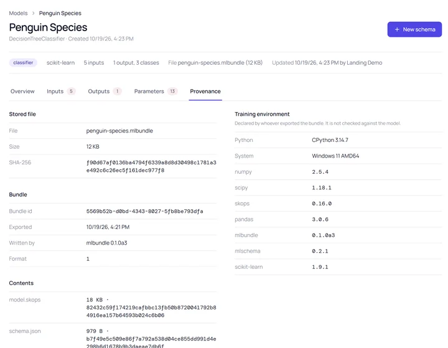
Task: Click the pandas version 3.0.6
Action: [x=320, y=219]
